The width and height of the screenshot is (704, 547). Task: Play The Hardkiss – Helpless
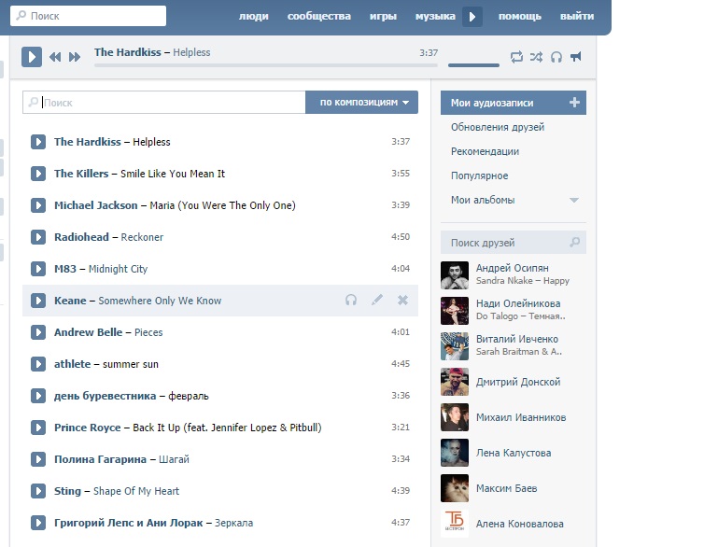tap(38, 142)
